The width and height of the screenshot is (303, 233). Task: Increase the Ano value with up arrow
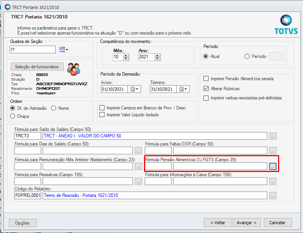coord(157,55)
